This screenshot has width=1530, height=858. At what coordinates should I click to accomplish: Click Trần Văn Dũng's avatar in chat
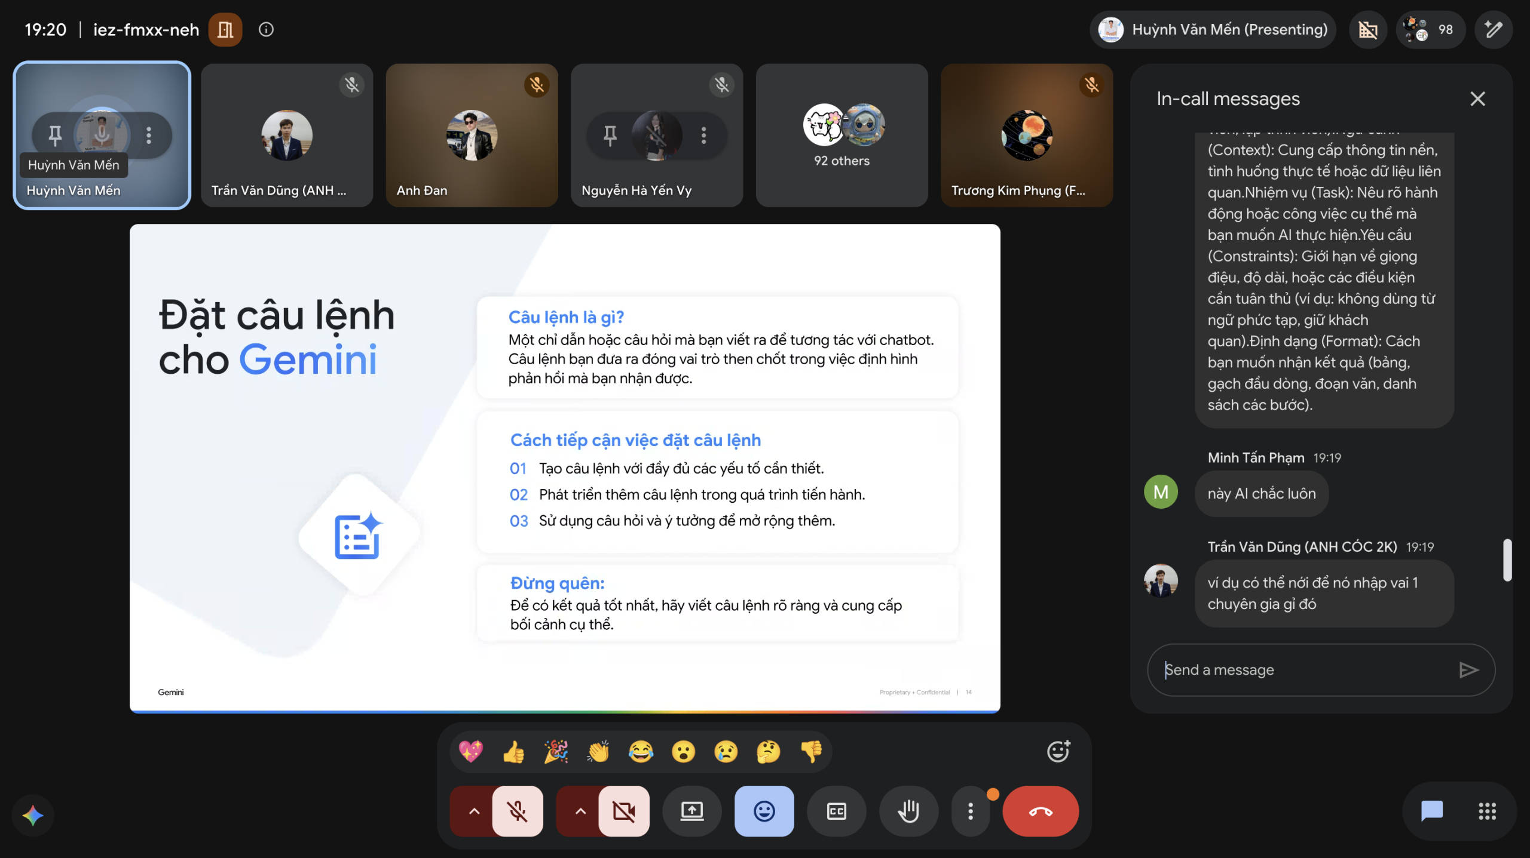1161,580
